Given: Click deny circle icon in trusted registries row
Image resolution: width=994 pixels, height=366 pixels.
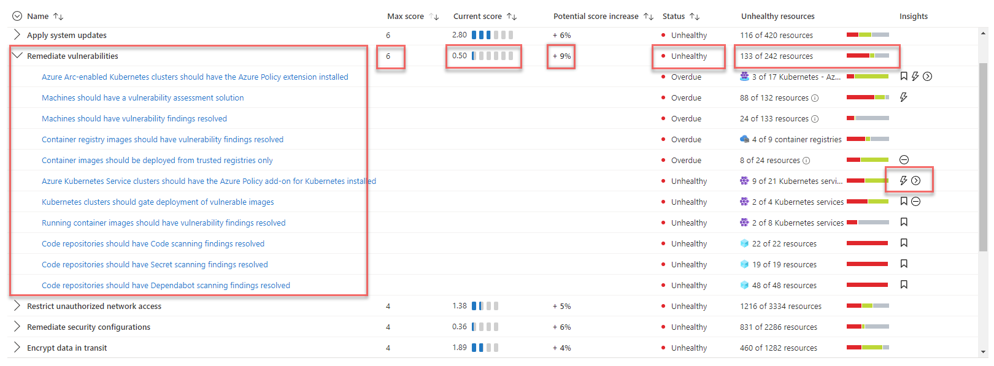Looking at the screenshot, I should pos(904,160).
